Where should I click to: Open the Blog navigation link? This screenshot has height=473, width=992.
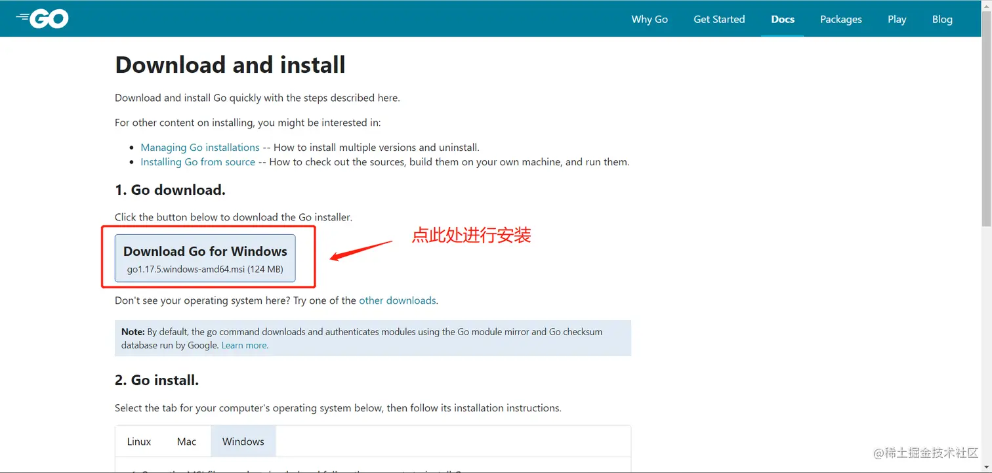tap(942, 19)
